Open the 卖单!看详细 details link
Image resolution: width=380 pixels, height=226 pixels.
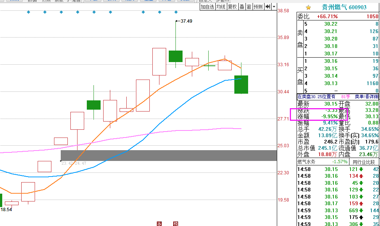point(367,97)
